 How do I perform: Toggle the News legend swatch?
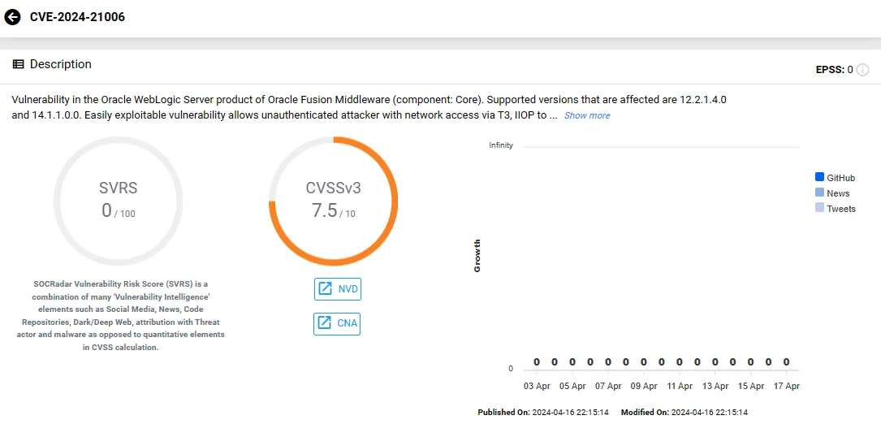tap(819, 193)
